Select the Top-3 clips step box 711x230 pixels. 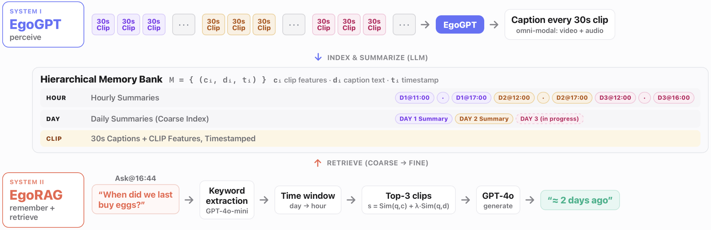pyautogui.click(x=409, y=200)
